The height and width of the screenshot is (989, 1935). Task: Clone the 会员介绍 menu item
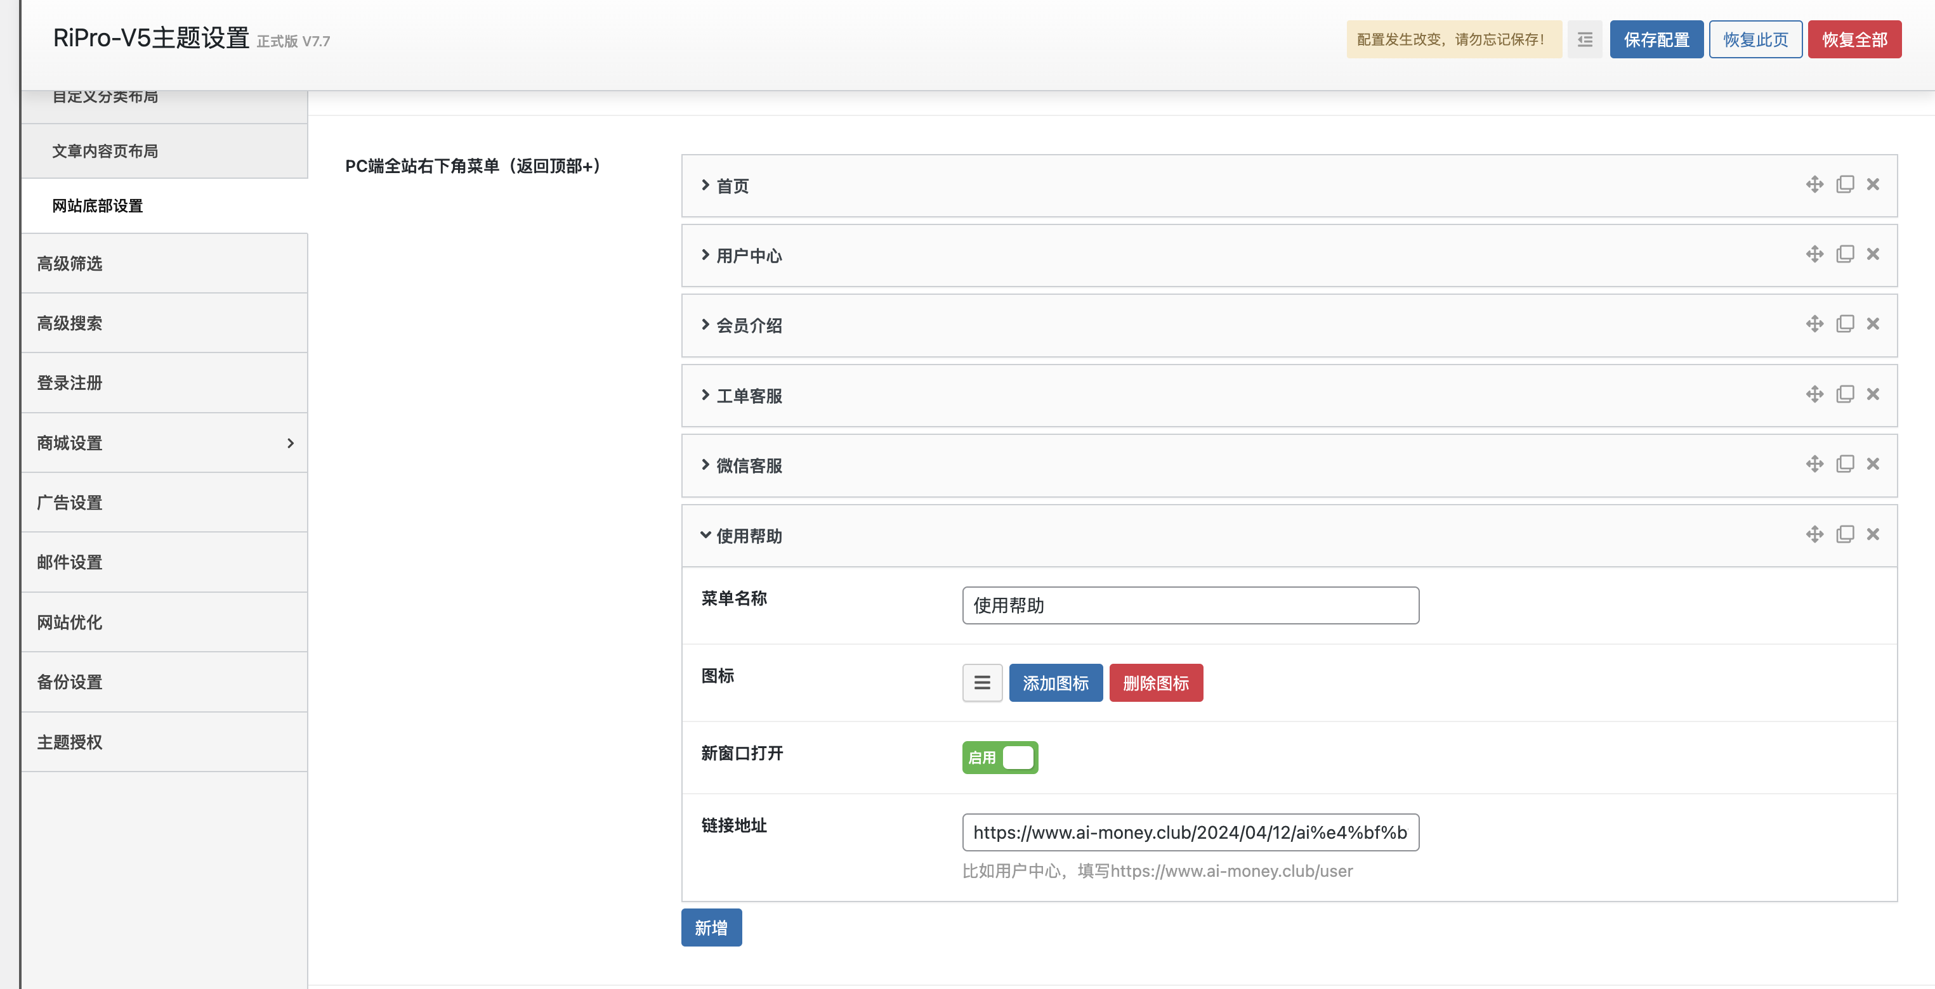1845,324
